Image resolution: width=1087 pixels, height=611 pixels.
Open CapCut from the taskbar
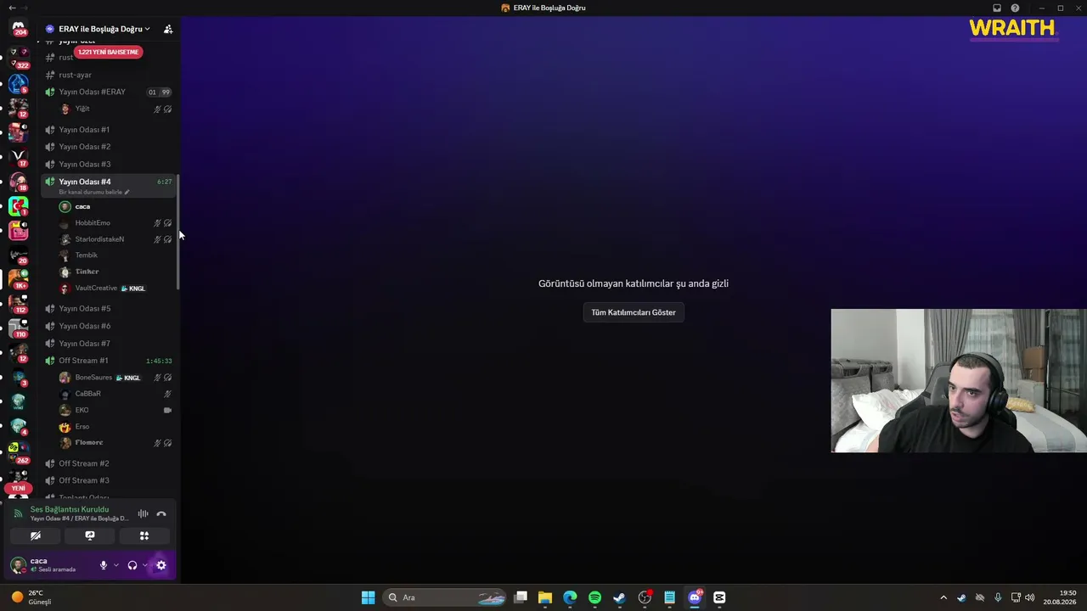719,597
